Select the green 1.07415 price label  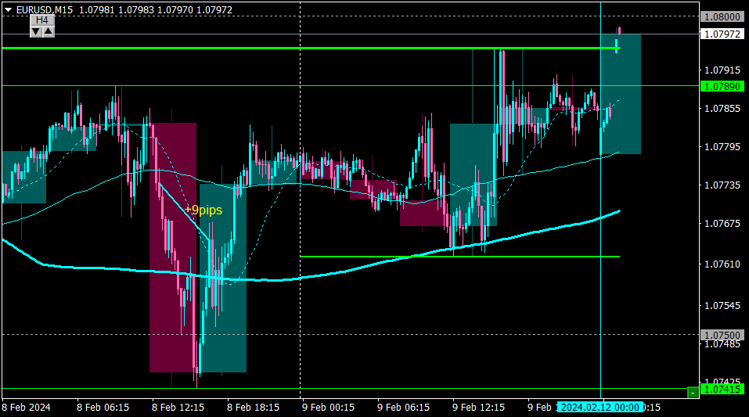point(722,390)
